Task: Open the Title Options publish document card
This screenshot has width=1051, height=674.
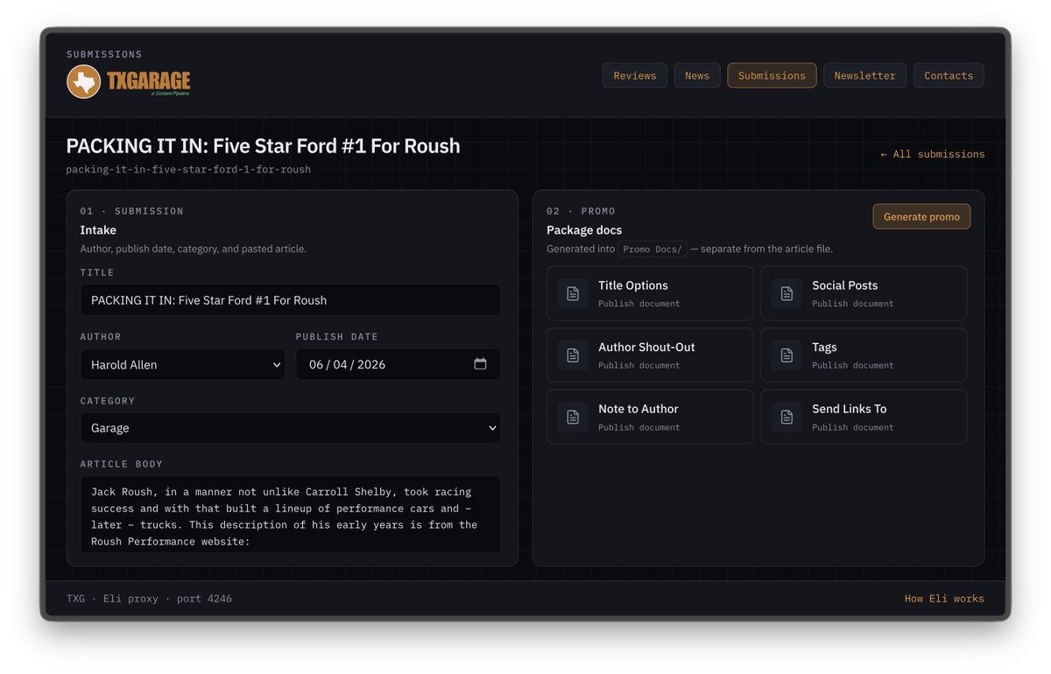Action: click(x=650, y=293)
